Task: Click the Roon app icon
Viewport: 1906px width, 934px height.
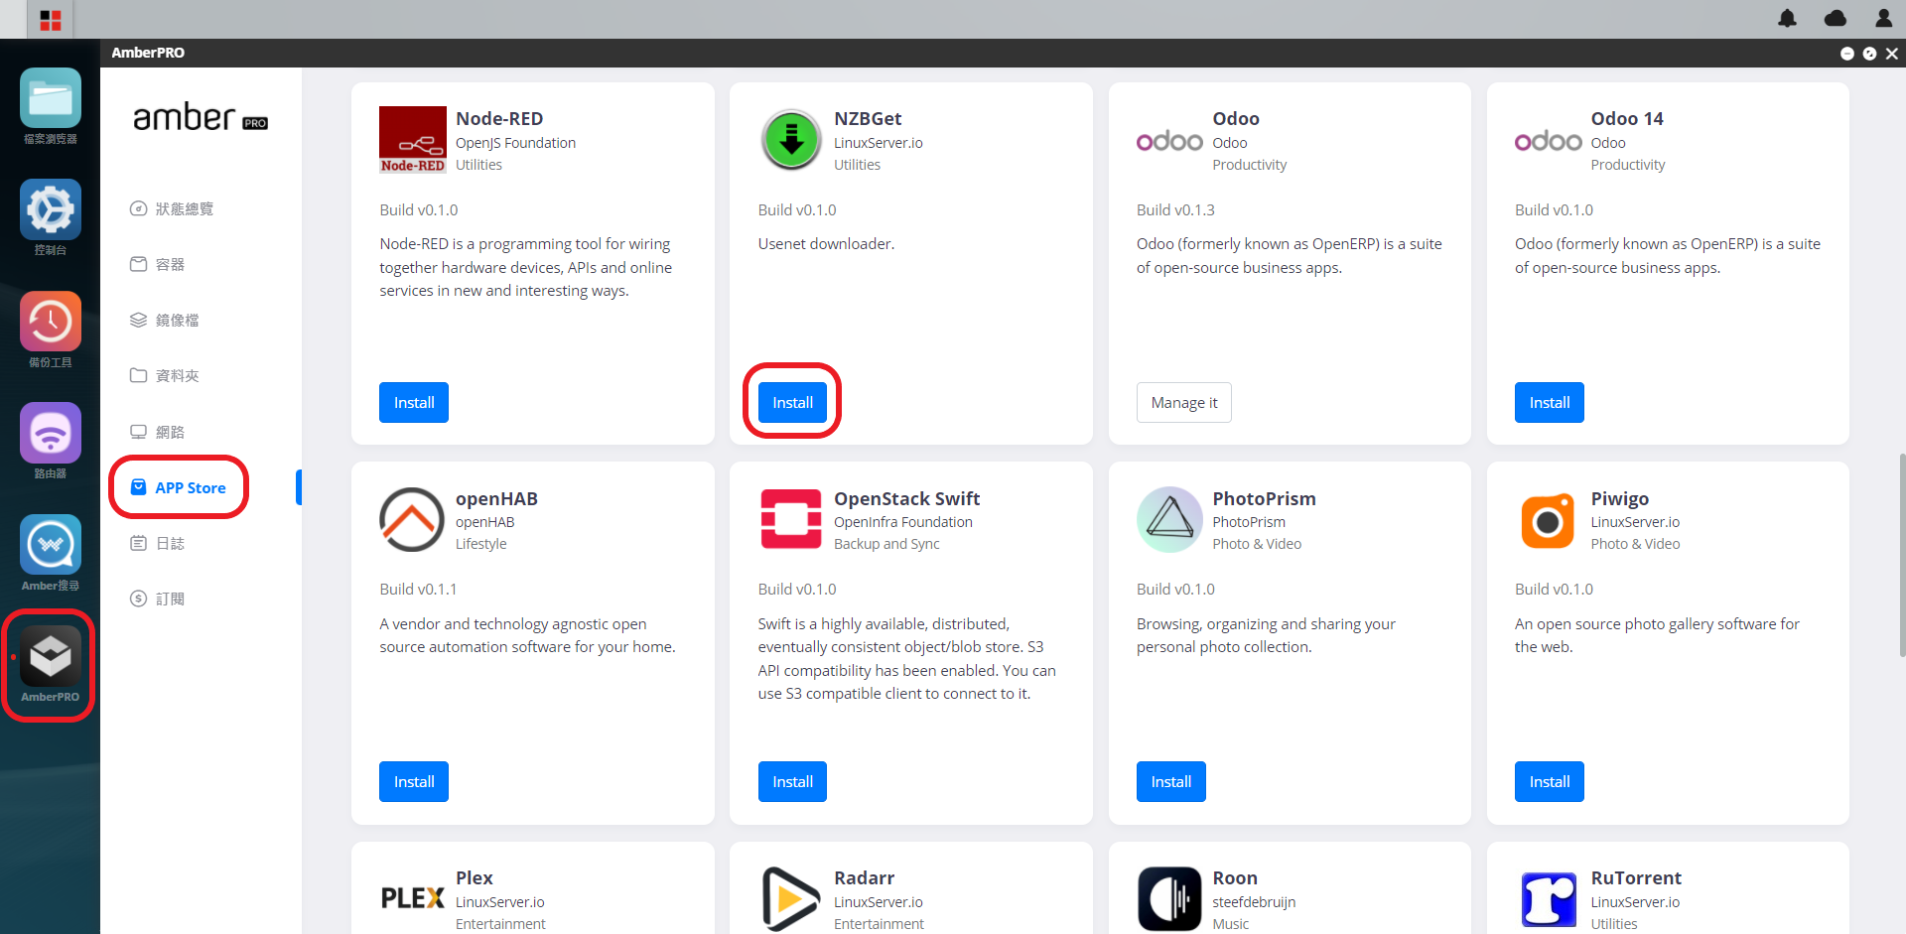Action: (x=1169, y=898)
